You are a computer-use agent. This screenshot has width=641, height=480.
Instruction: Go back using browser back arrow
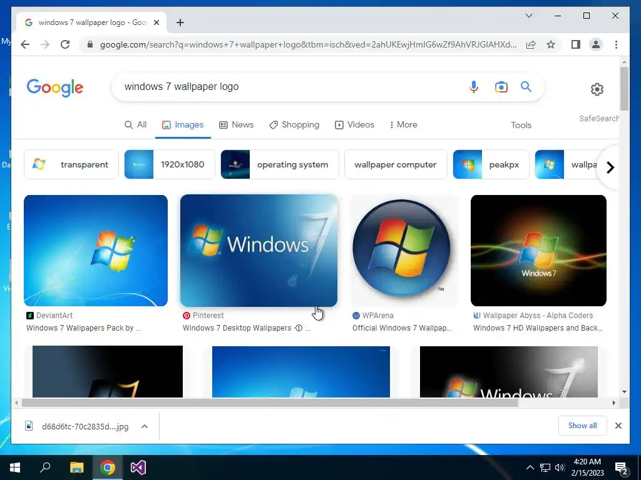click(x=25, y=44)
